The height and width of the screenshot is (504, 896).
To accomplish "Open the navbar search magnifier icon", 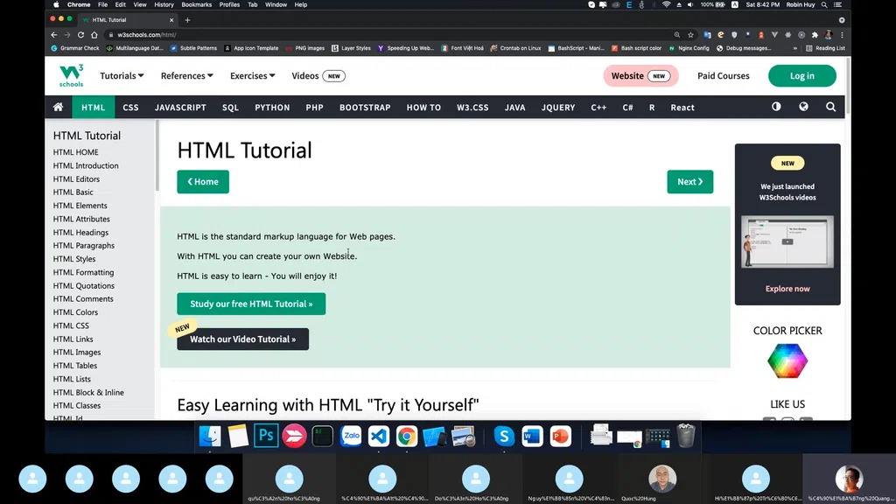I will coord(831,107).
